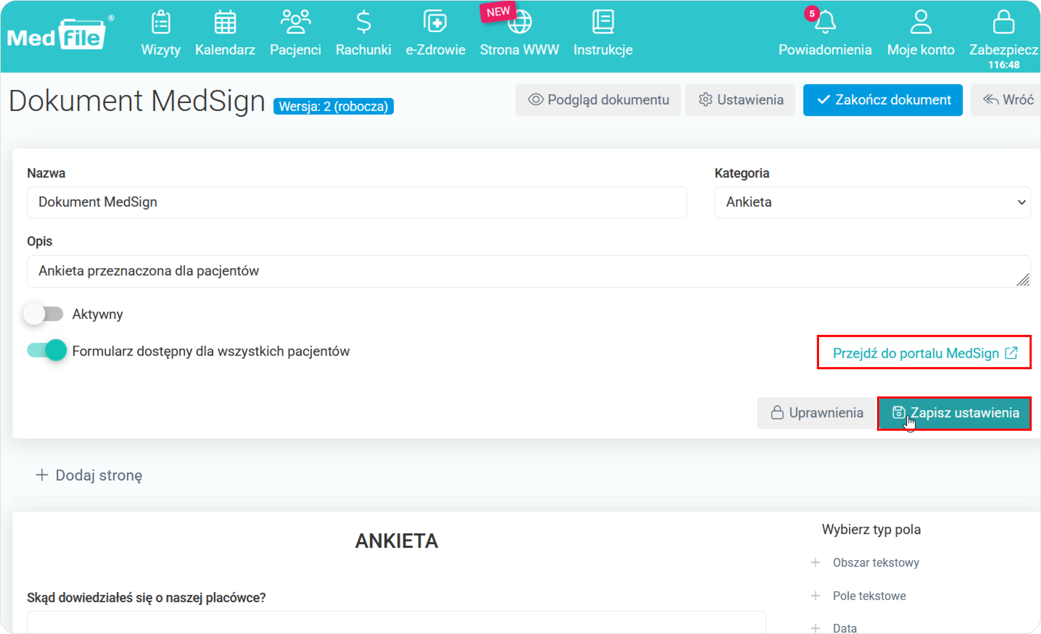Screen dimensions: 1041x634
Task: Click Zapisz ustawienia button
Action: click(x=954, y=413)
